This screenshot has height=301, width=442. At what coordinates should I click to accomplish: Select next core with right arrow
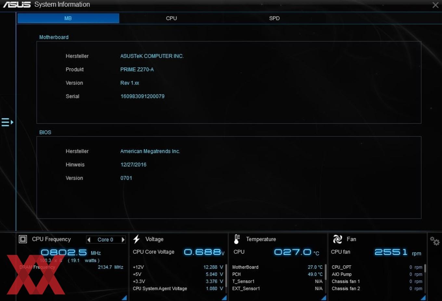tap(123, 240)
